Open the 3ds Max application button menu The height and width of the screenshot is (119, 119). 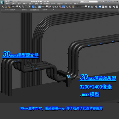(2, 2)
